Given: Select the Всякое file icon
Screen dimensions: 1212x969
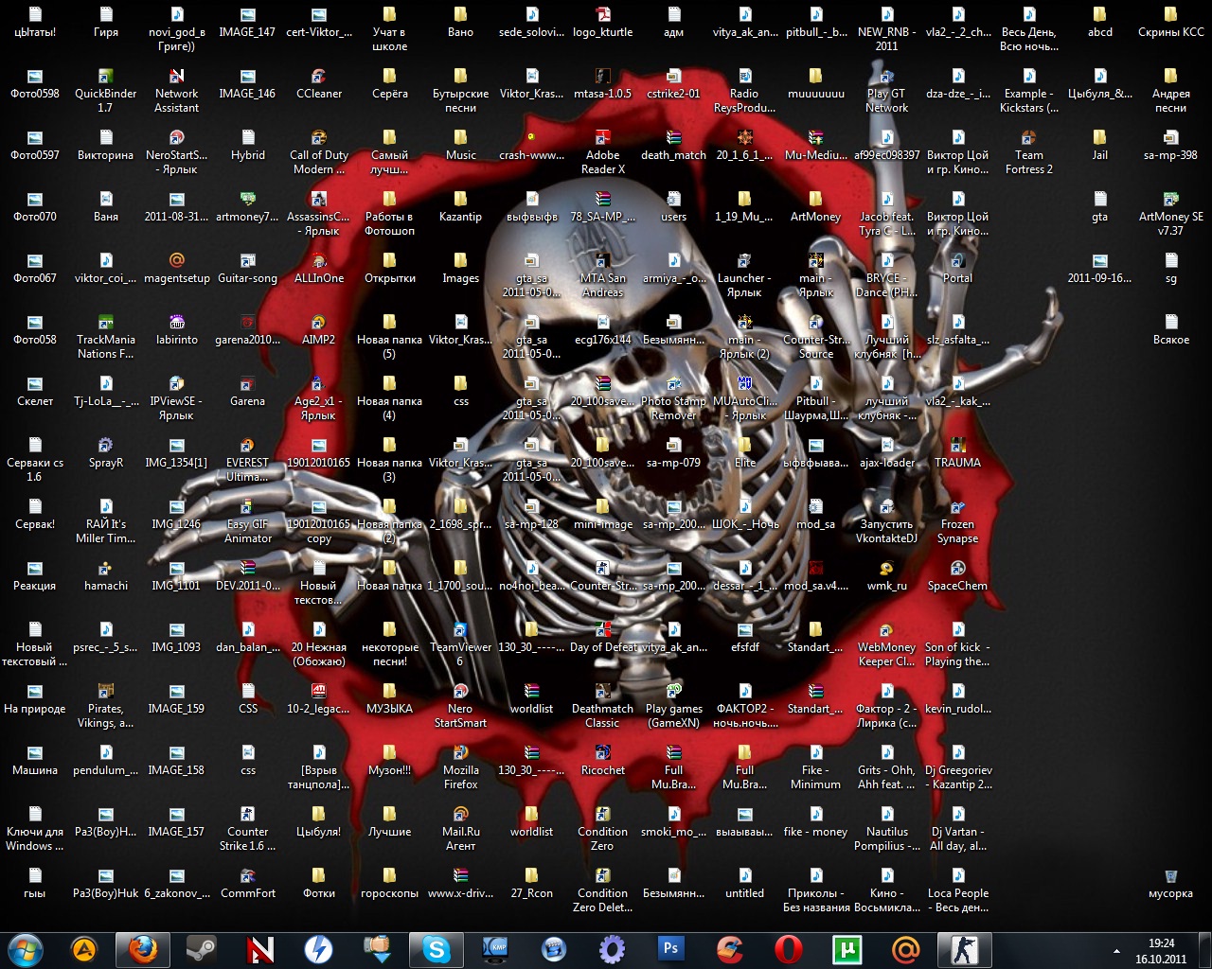Looking at the screenshot, I should click(1171, 330).
